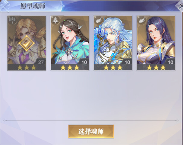
Task: Select the purple-haired woman card
Action: click(156, 43)
